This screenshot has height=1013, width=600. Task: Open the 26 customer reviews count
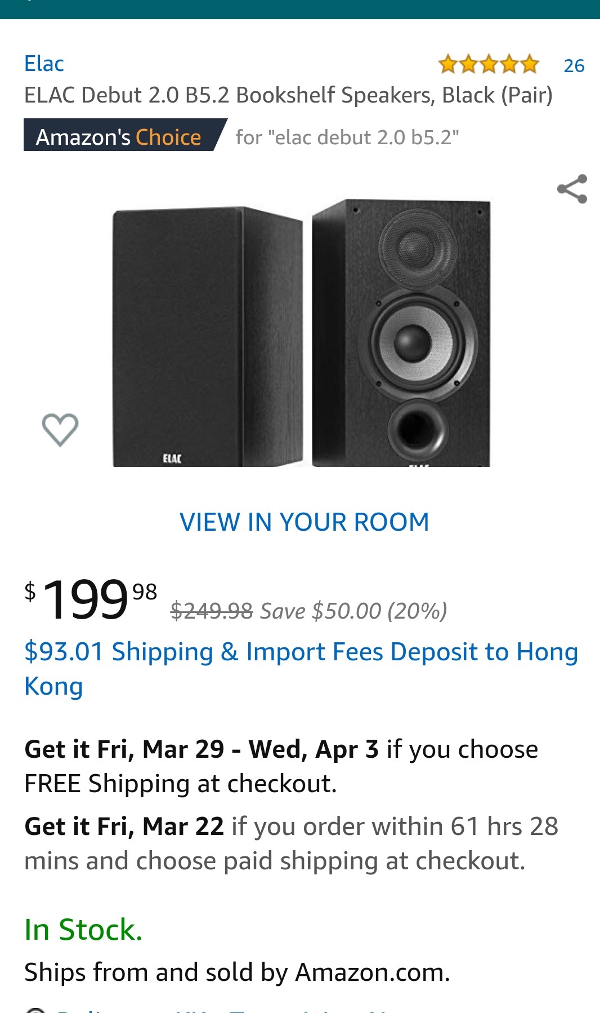[x=574, y=66]
